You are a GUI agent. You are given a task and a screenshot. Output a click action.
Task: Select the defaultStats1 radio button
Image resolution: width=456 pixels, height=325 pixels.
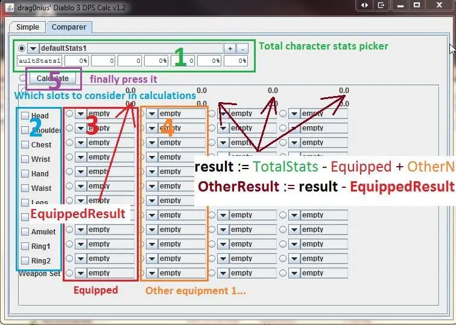click(22, 48)
